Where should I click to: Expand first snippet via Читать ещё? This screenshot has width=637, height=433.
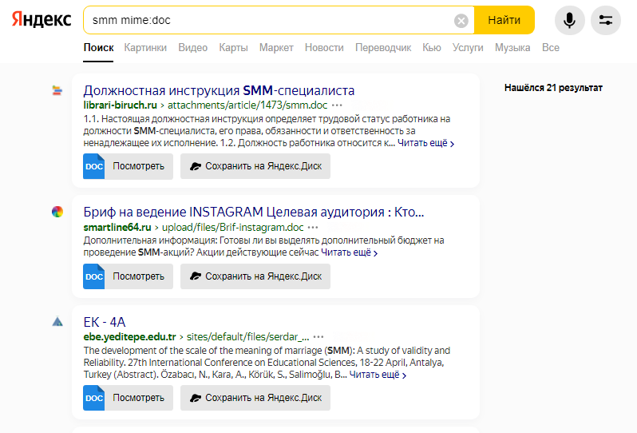tap(425, 143)
